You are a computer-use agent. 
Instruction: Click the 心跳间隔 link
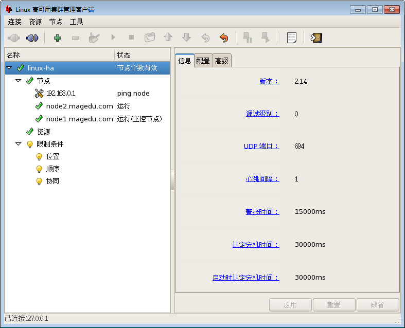click(262, 179)
